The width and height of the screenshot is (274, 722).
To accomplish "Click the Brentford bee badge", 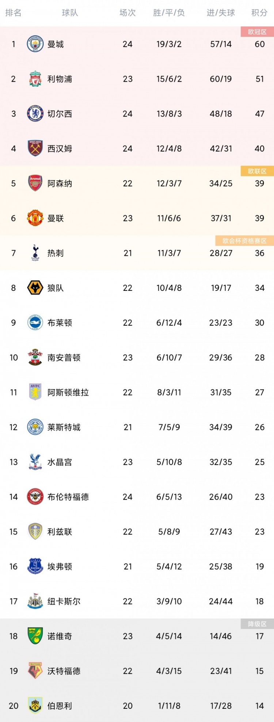I will (x=35, y=497).
